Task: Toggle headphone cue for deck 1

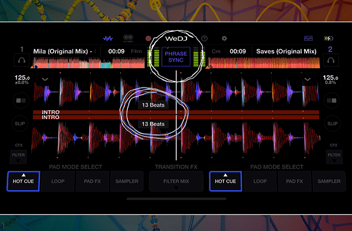Action: click(x=22, y=60)
